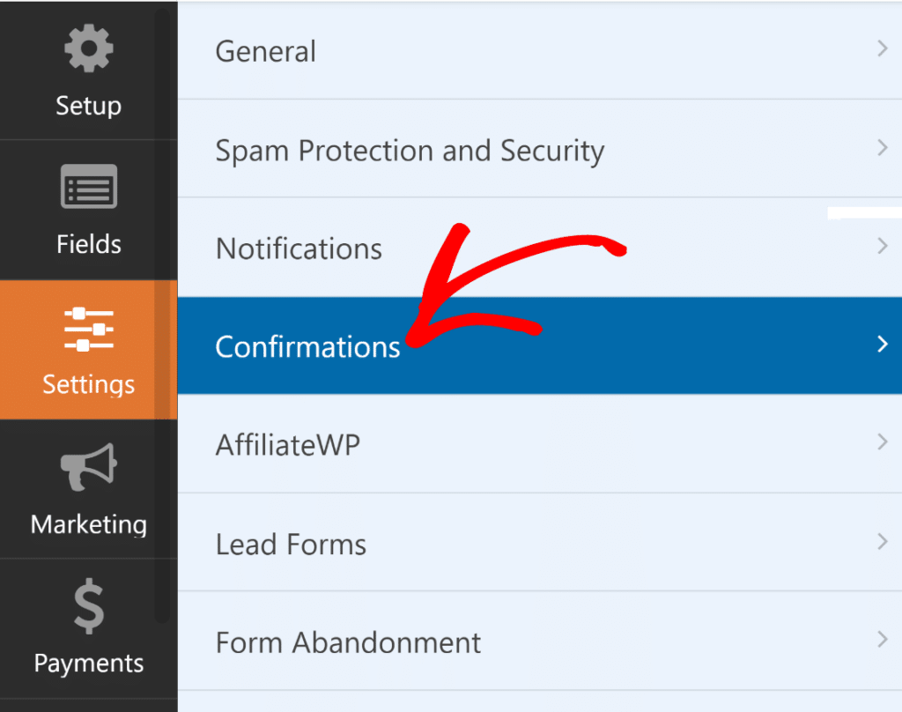The height and width of the screenshot is (712, 902).
Task: Click the Payments dollar sign icon
Action: point(88,607)
